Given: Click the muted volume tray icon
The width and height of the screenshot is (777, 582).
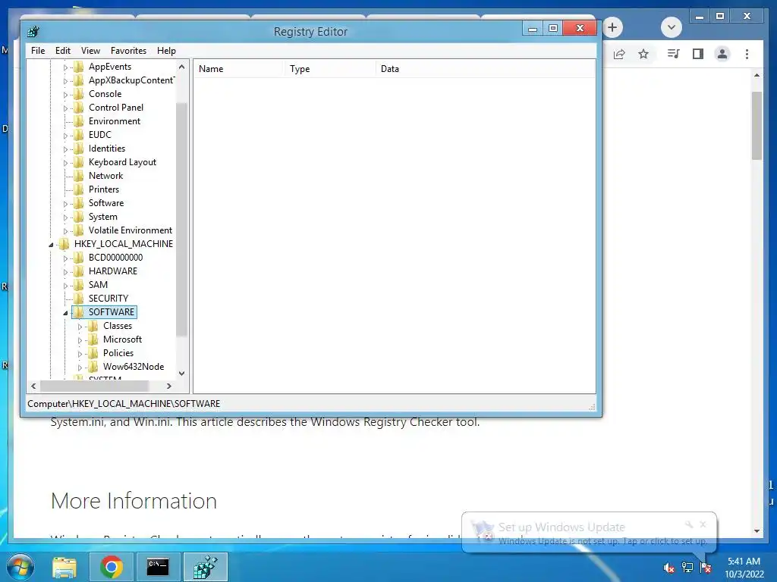Looking at the screenshot, I should [x=669, y=568].
